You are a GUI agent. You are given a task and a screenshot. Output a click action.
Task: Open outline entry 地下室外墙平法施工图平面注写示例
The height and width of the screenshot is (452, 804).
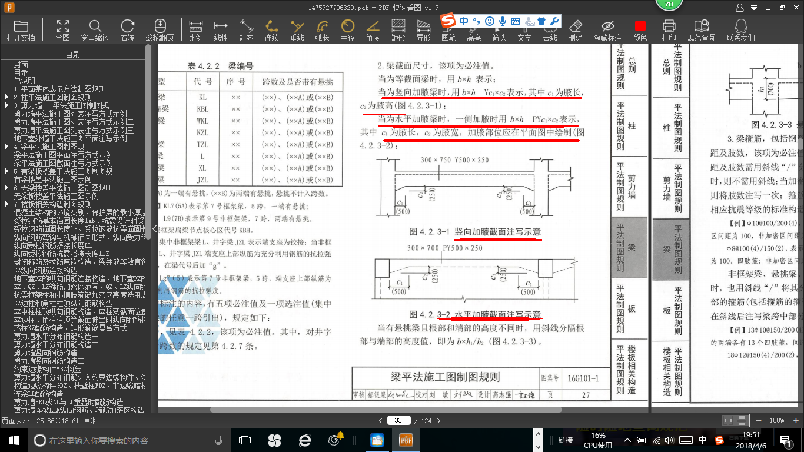pyautogui.click(x=71, y=138)
